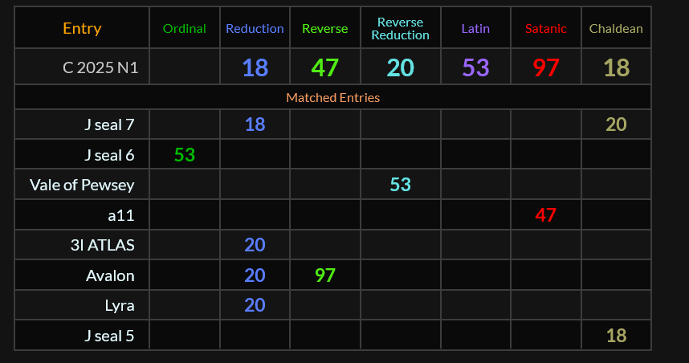This screenshot has height=363, width=689.
Task: Click the Matched Entries section label
Action: (332, 98)
